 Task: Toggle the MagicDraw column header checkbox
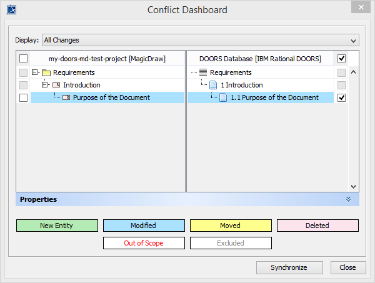pos(24,59)
